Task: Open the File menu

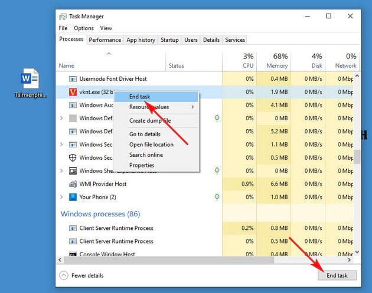Action: point(63,28)
